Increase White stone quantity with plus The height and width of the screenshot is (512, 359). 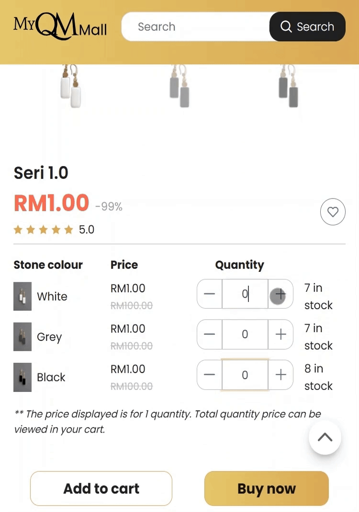280,294
